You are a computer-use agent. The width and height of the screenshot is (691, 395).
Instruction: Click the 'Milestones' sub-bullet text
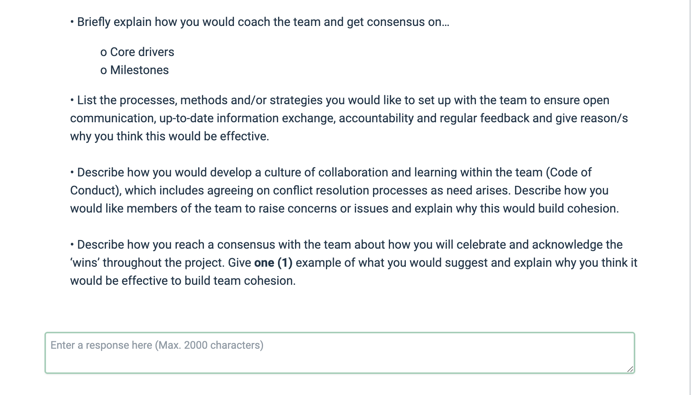[139, 70]
